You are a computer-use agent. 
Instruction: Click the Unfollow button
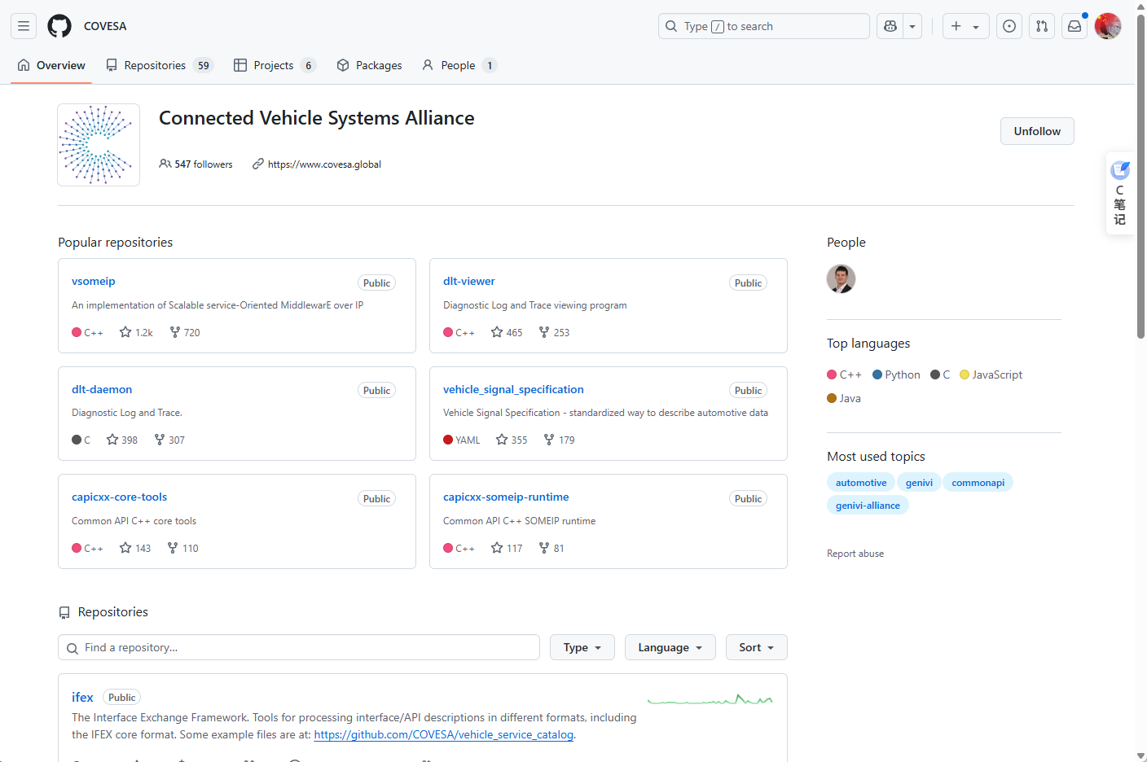pos(1037,131)
